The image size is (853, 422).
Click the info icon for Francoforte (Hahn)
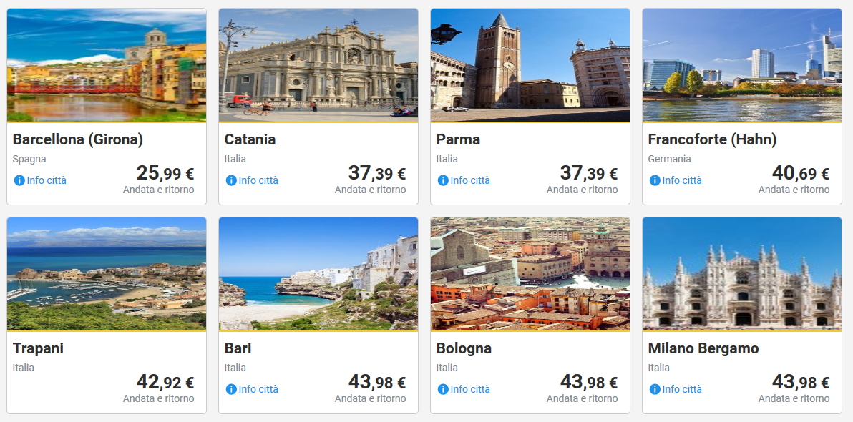(x=655, y=180)
